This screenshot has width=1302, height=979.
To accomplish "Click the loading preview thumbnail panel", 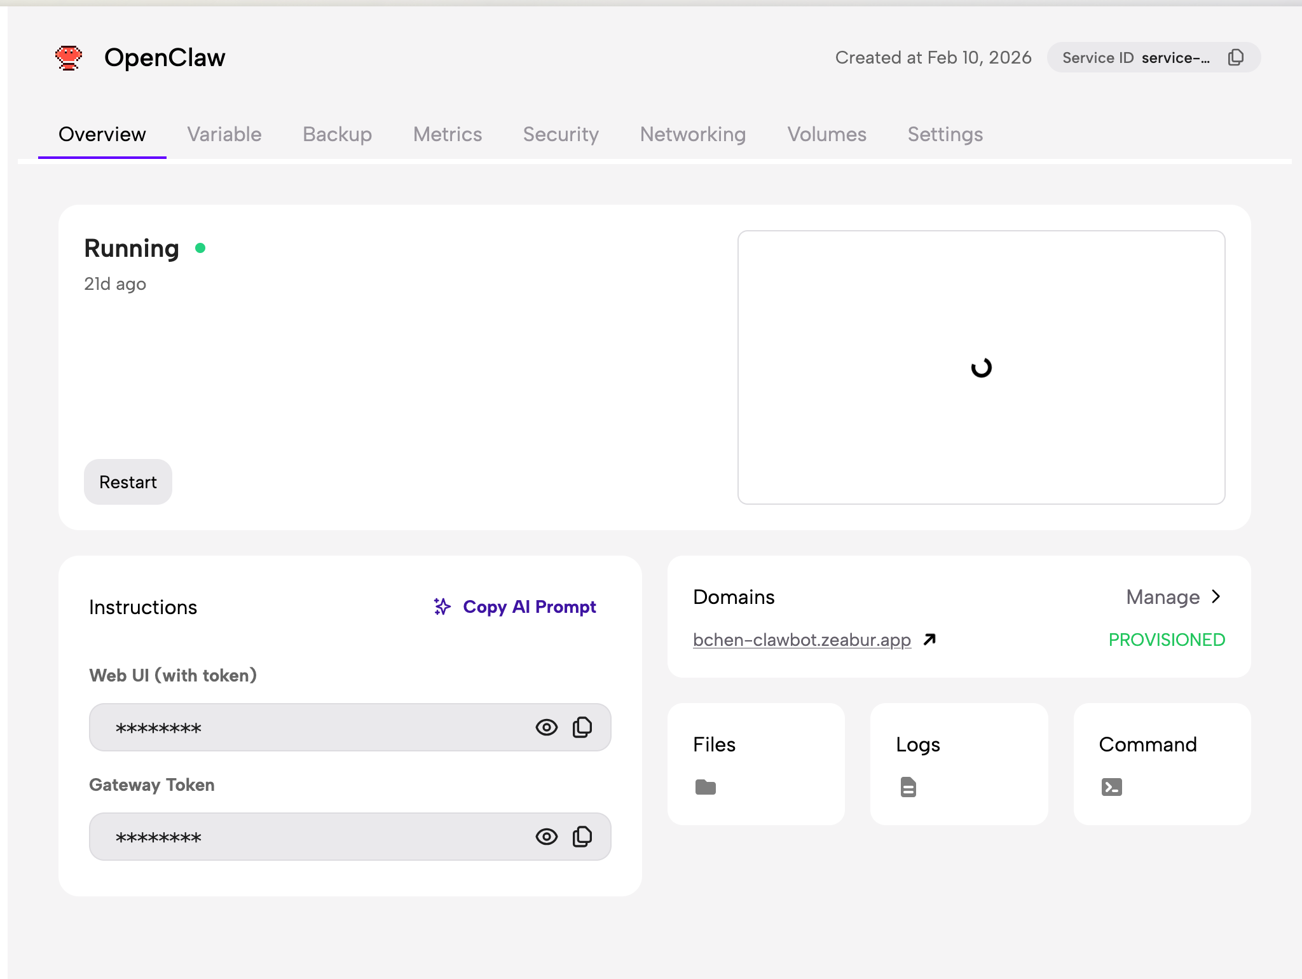I will click(981, 367).
